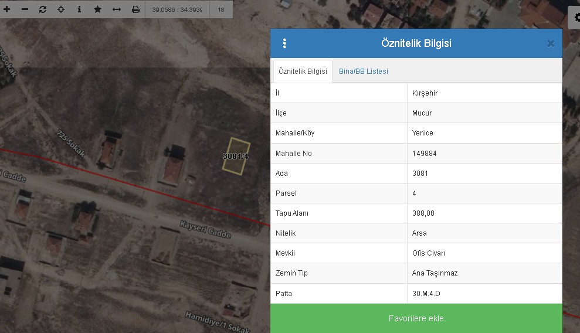Open the three-dot panel menu

pos(284,43)
